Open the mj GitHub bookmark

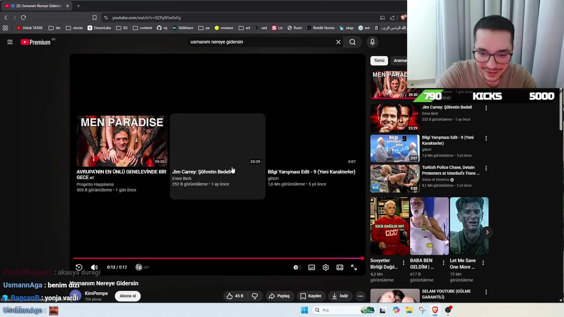click(162, 28)
